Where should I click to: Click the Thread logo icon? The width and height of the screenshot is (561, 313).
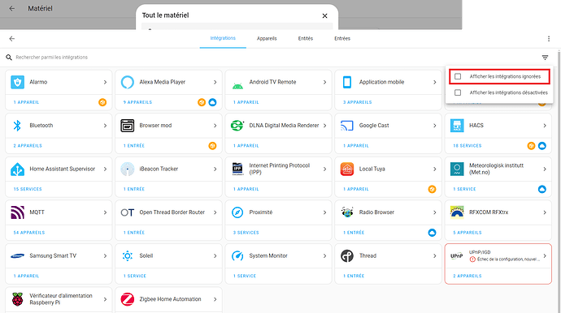[347, 256]
